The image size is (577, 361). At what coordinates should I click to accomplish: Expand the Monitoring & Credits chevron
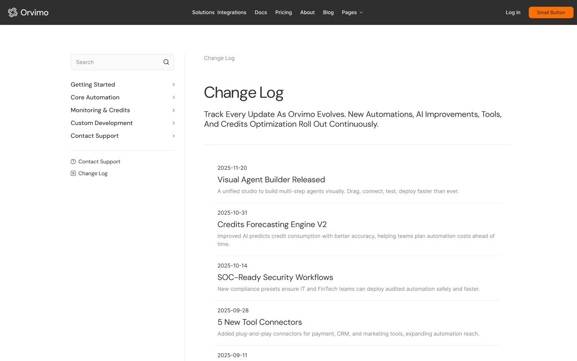click(174, 110)
